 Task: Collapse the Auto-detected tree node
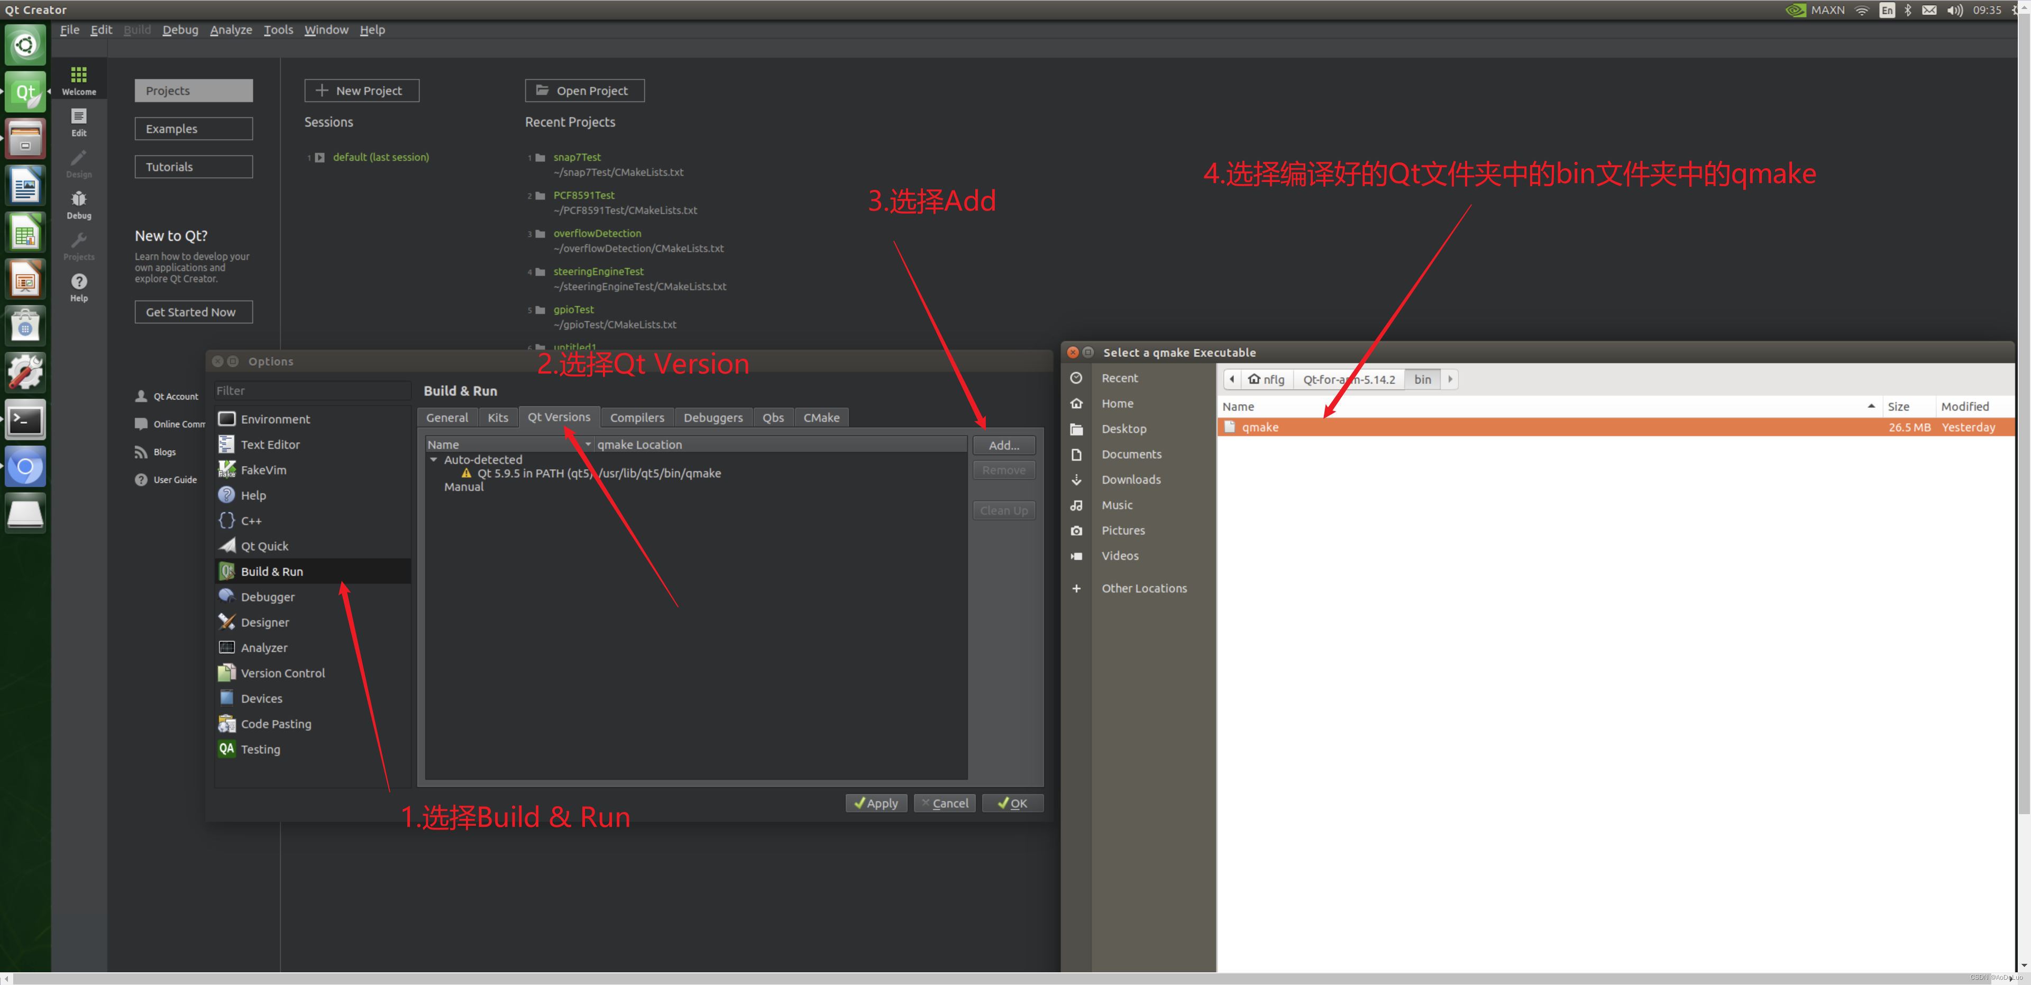(434, 459)
